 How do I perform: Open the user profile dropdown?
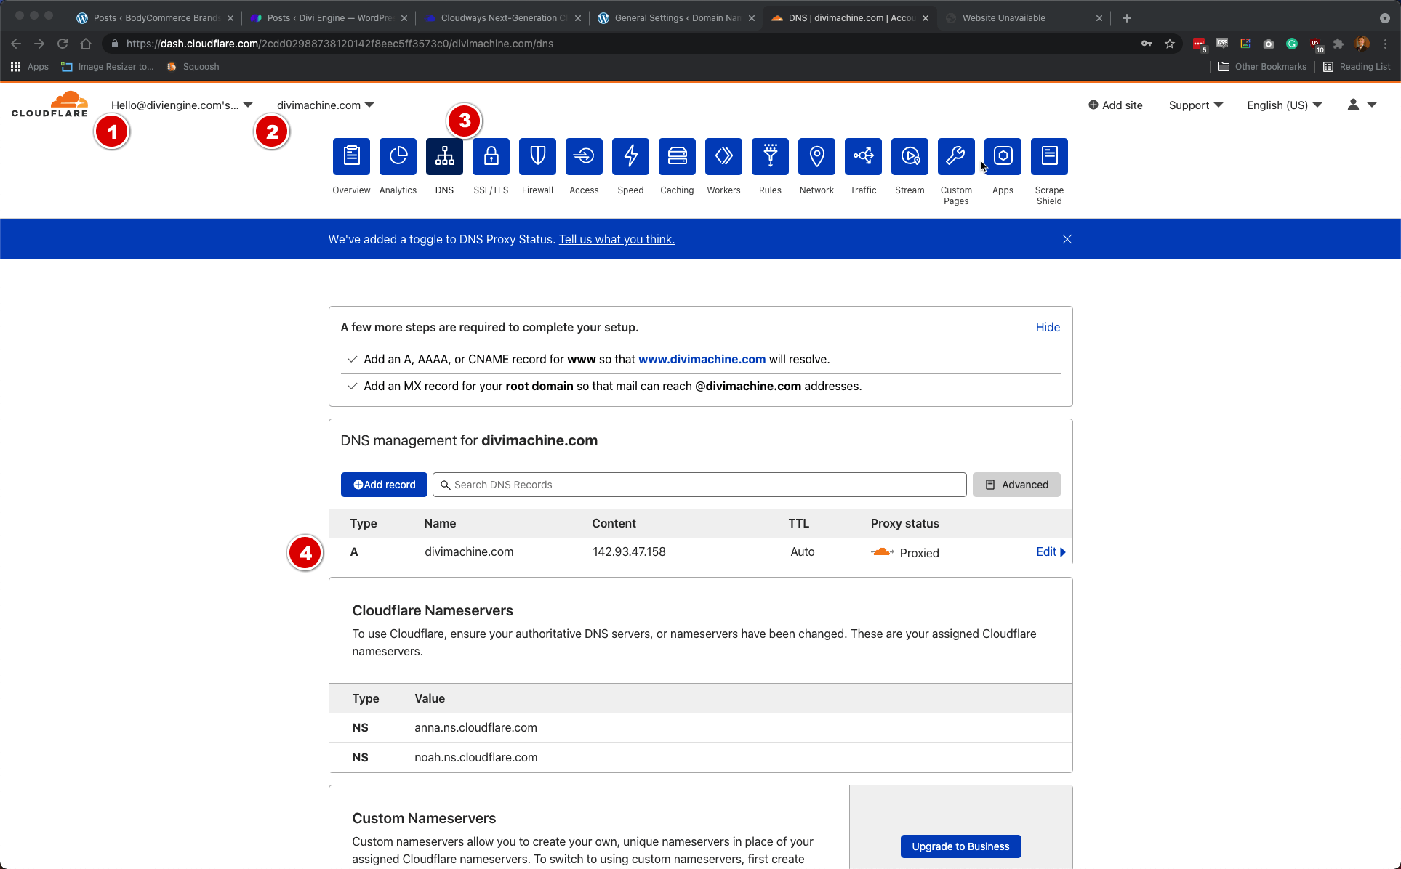click(1362, 105)
